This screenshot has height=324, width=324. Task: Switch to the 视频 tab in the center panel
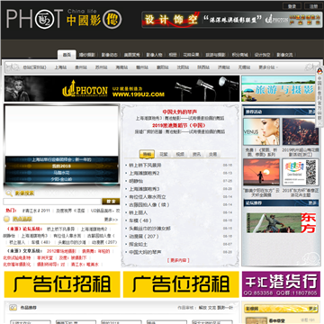pyautogui.click(x=180, y=155)
